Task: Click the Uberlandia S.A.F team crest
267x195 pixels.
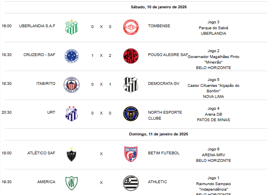Action: click(x=72, y=27)
